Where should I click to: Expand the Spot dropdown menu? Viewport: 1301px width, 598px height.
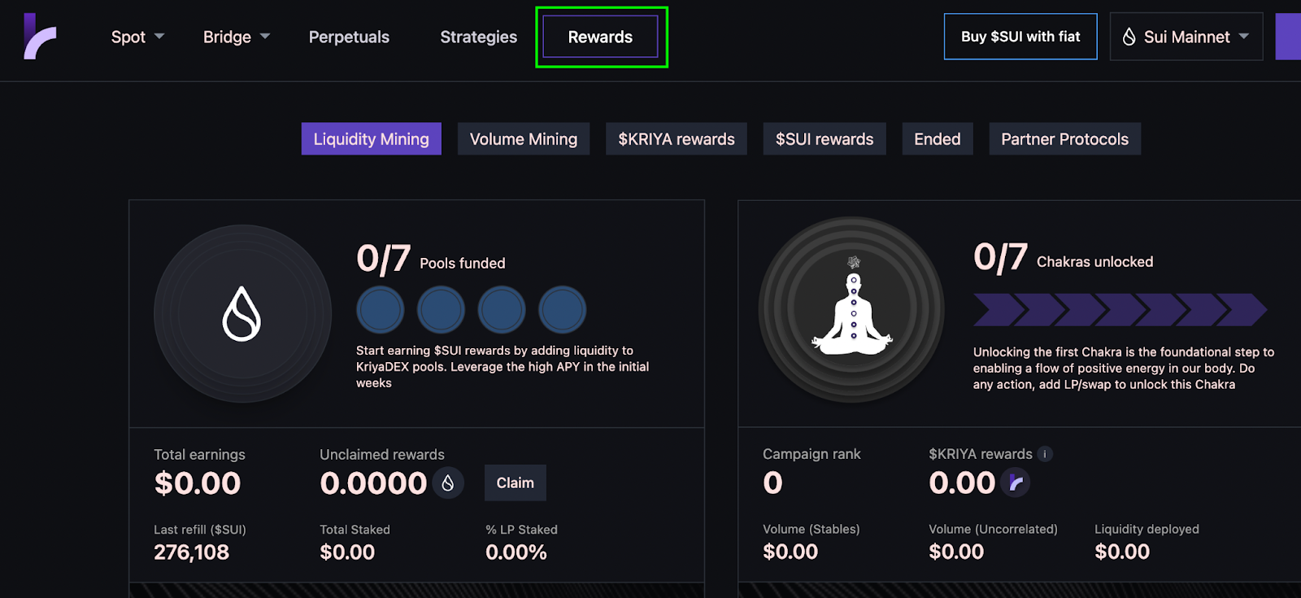coord(137,37)
